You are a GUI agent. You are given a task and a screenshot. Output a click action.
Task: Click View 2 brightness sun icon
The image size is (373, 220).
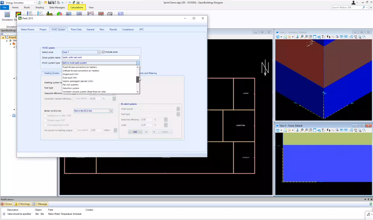pyautogui.click(x=289, y=37)
